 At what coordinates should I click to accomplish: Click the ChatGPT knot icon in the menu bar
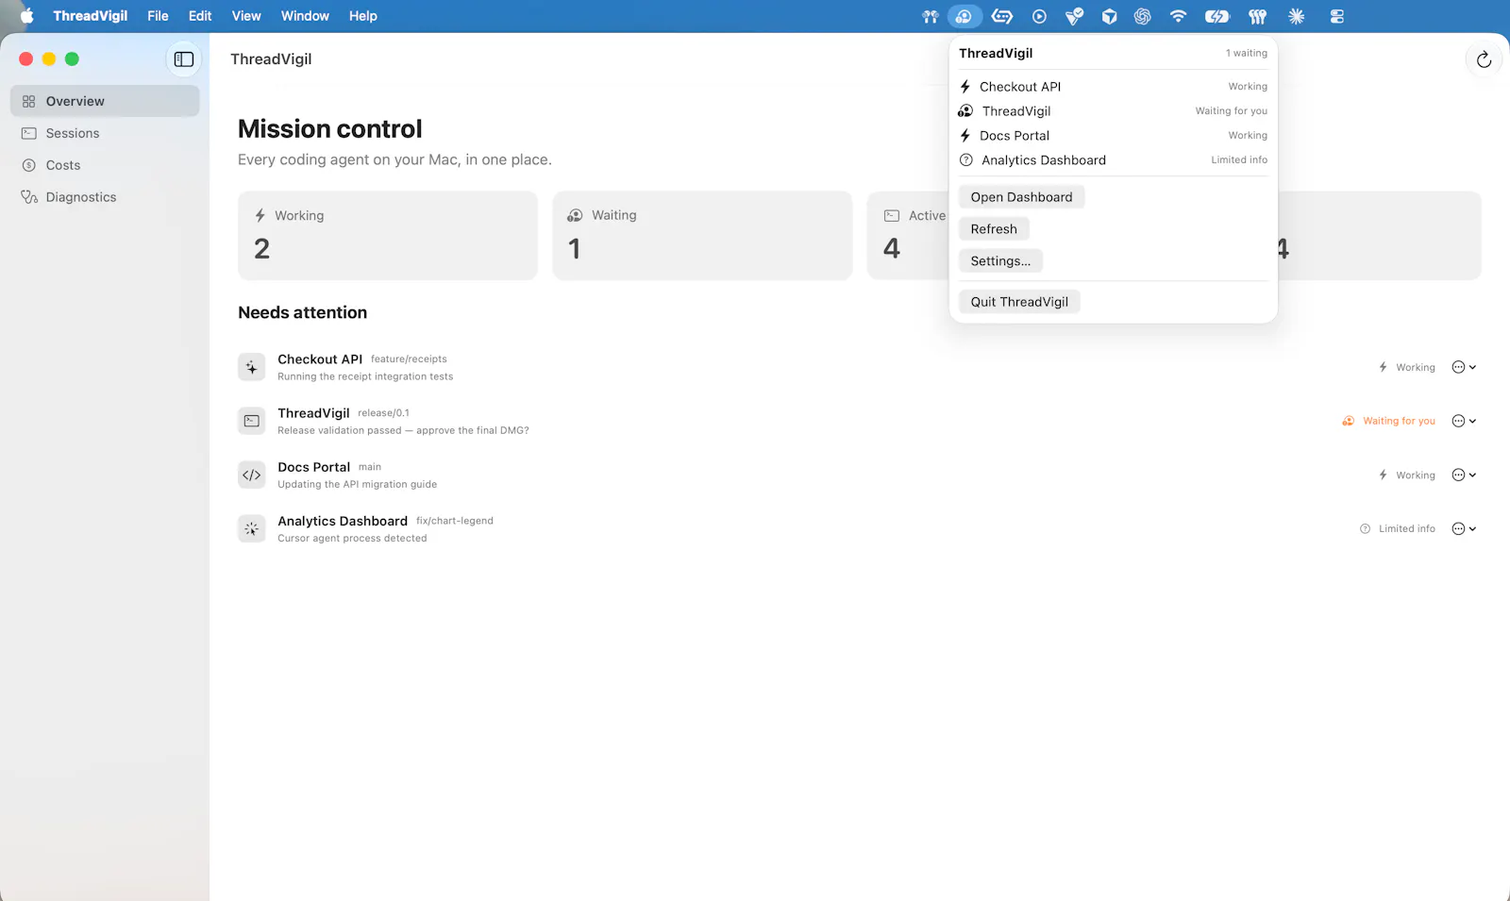[x=1143, y=16]
